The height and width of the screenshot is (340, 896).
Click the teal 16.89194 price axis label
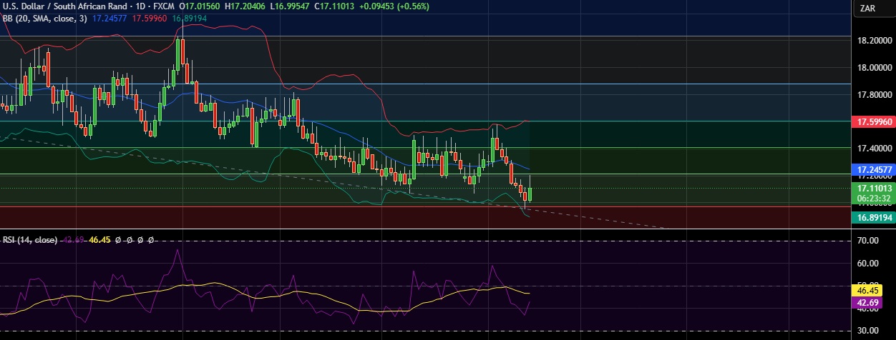pos(872,216)
